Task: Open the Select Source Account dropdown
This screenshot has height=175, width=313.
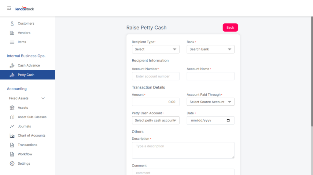Action: pyautogui.click(x=210, y=102)
